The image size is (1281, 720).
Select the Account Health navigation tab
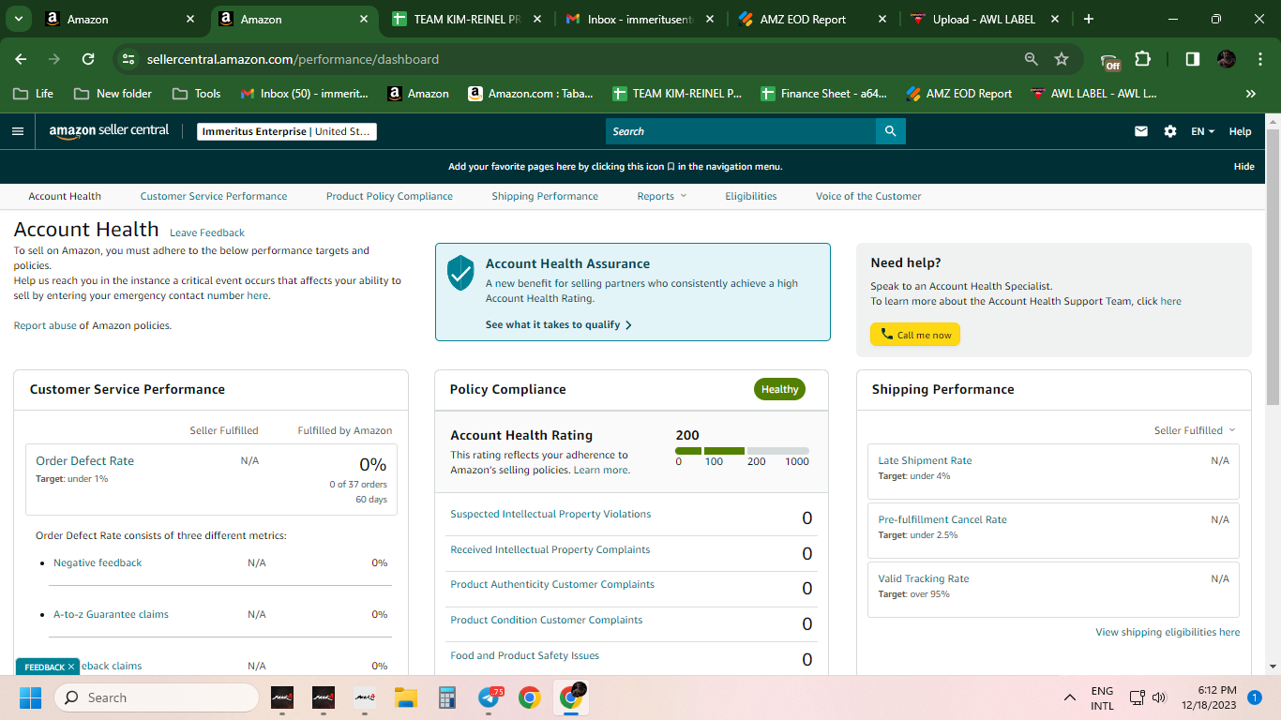(65, 196)
